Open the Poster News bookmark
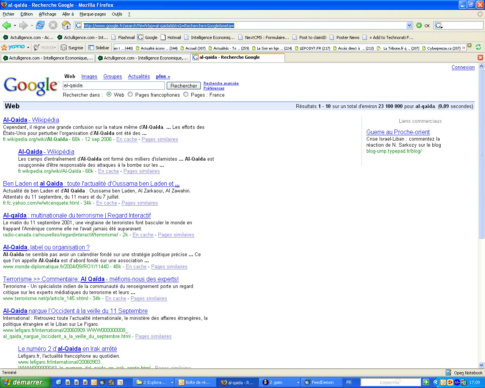The image size is (485, 388). point(344,37)
